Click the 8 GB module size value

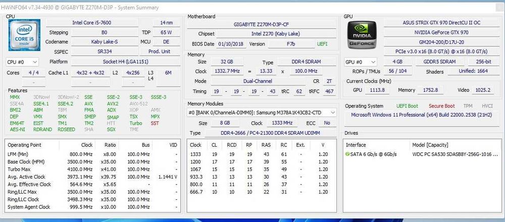[224, 123]
